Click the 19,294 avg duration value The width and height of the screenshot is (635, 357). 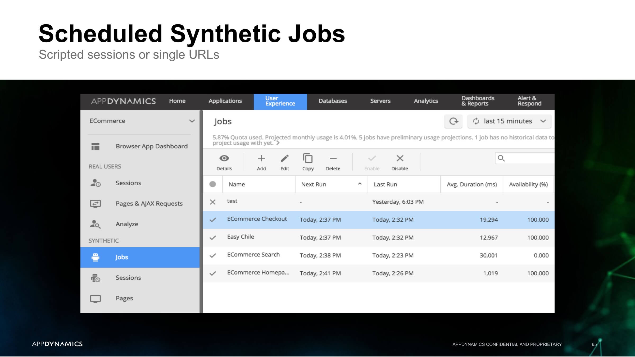(489, 219)
